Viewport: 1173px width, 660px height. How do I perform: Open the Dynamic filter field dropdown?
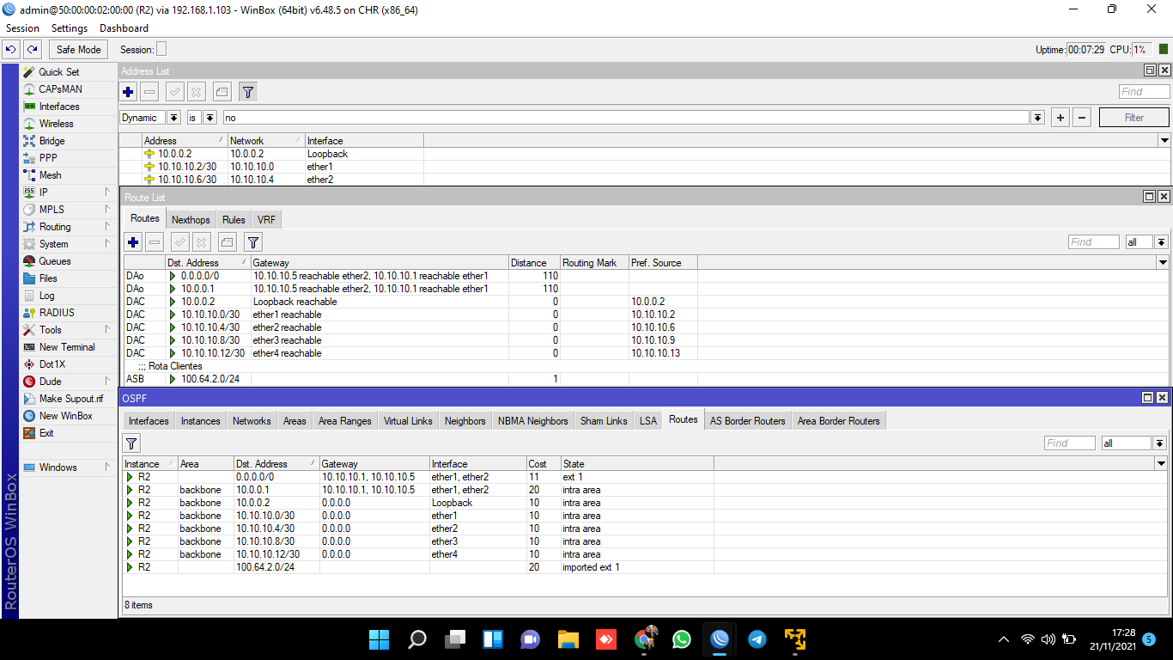click(173, 118)
